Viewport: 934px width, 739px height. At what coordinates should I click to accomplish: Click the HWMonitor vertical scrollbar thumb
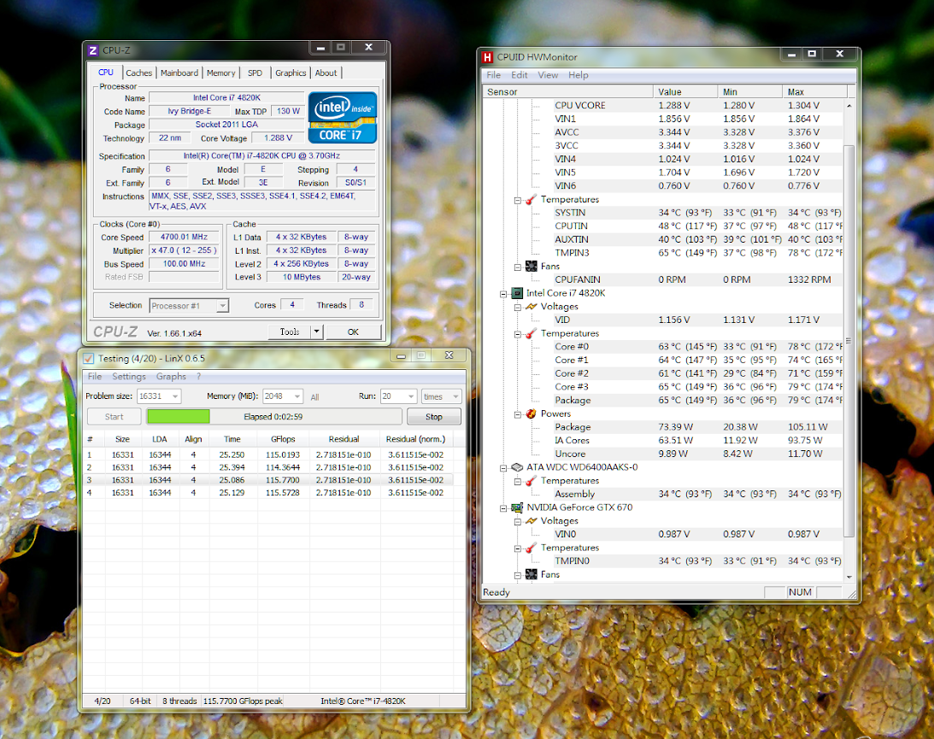coord(849,341)
